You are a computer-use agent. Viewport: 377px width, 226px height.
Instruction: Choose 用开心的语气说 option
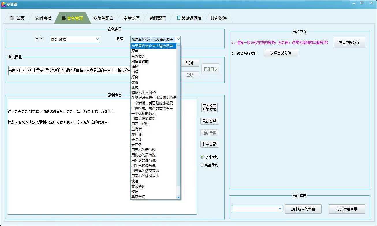click(x=154, y=150)
